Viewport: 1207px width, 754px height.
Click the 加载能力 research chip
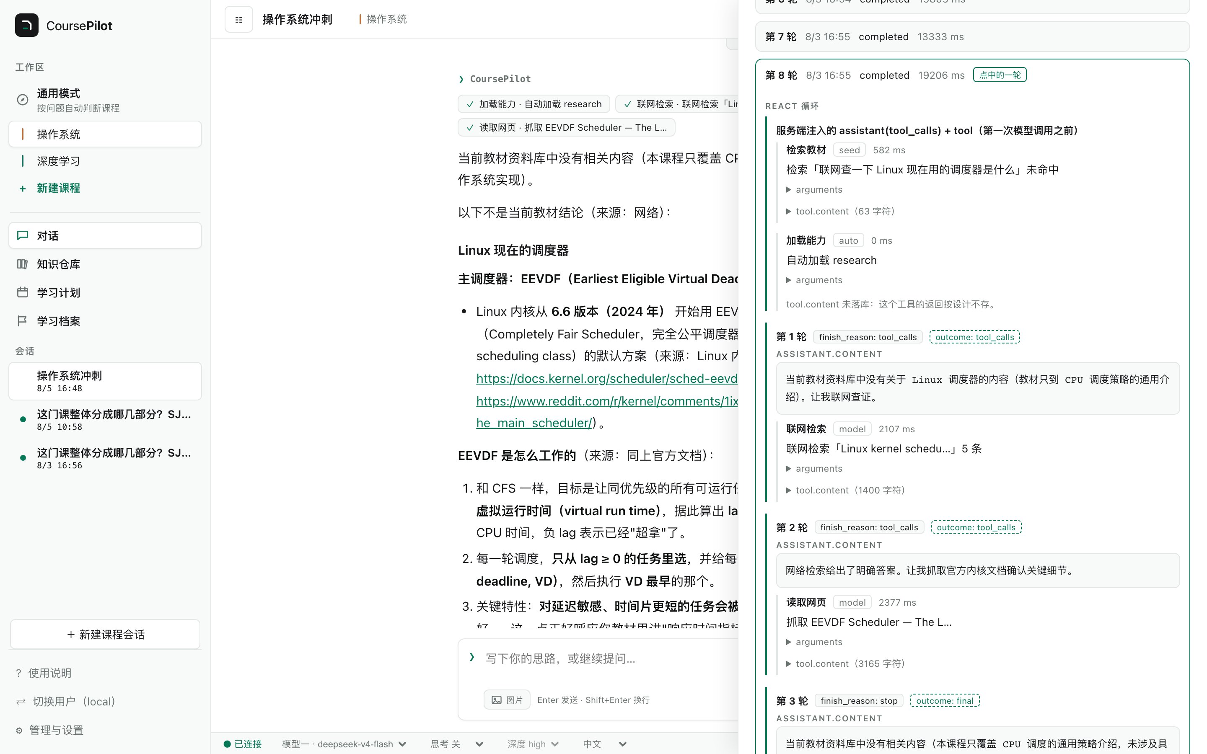534,104
